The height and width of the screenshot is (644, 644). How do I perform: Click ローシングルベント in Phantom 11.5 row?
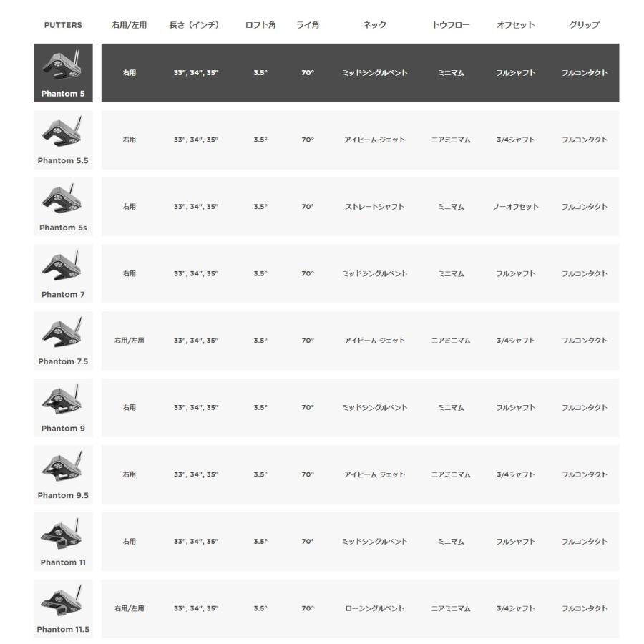point(374,608)
